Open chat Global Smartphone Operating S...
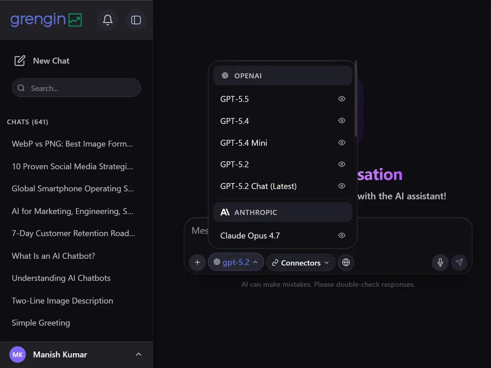This screenshot has height=368, width=491. pyautogui.click(x=73, y=189)
